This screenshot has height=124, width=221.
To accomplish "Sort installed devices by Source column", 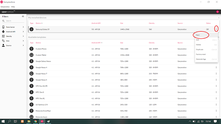I will [x=180, y=23].
